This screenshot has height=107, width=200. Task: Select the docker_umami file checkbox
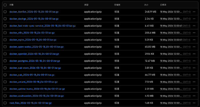pos(5,82)
